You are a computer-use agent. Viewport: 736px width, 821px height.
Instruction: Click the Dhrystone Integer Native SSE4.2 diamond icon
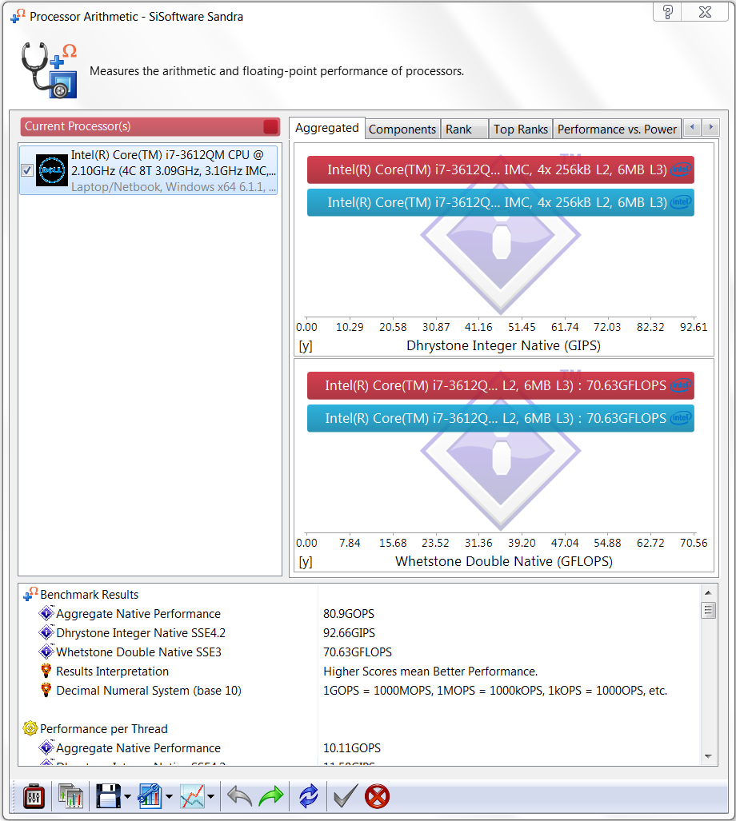46,632
